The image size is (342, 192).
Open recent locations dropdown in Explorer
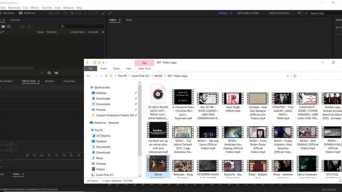tap(101, 76)
